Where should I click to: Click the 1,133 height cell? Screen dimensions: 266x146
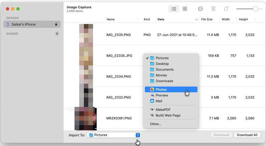[x=250, y=56]
